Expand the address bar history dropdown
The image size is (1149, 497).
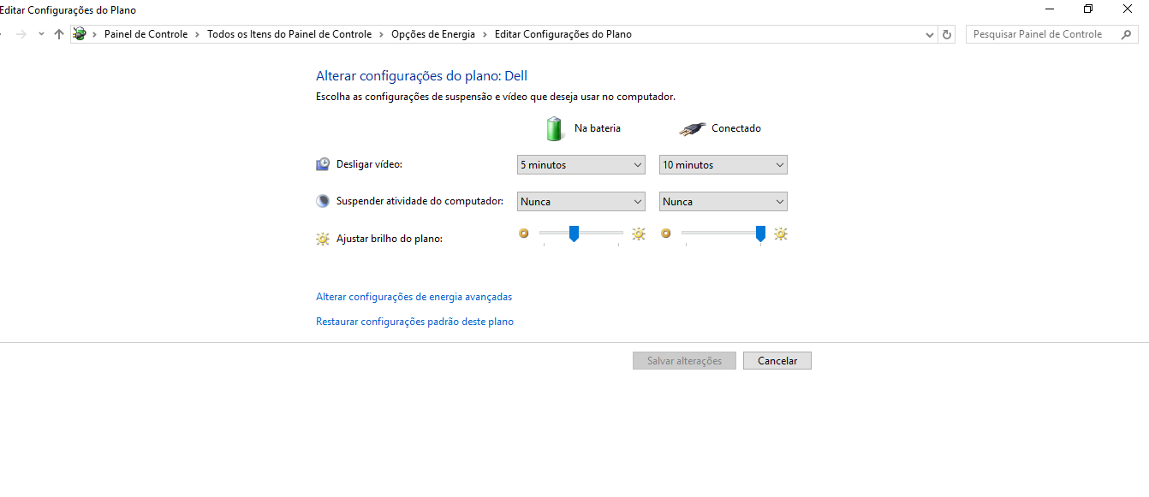click(931, 34)
